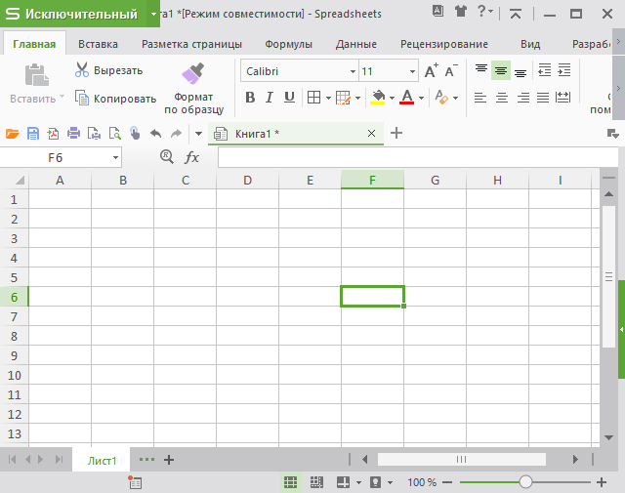Image resolution: width=625 pixels, height=493 pixels.
Task: Expand draw border options arrow
Action: click(x=357, y=98)
